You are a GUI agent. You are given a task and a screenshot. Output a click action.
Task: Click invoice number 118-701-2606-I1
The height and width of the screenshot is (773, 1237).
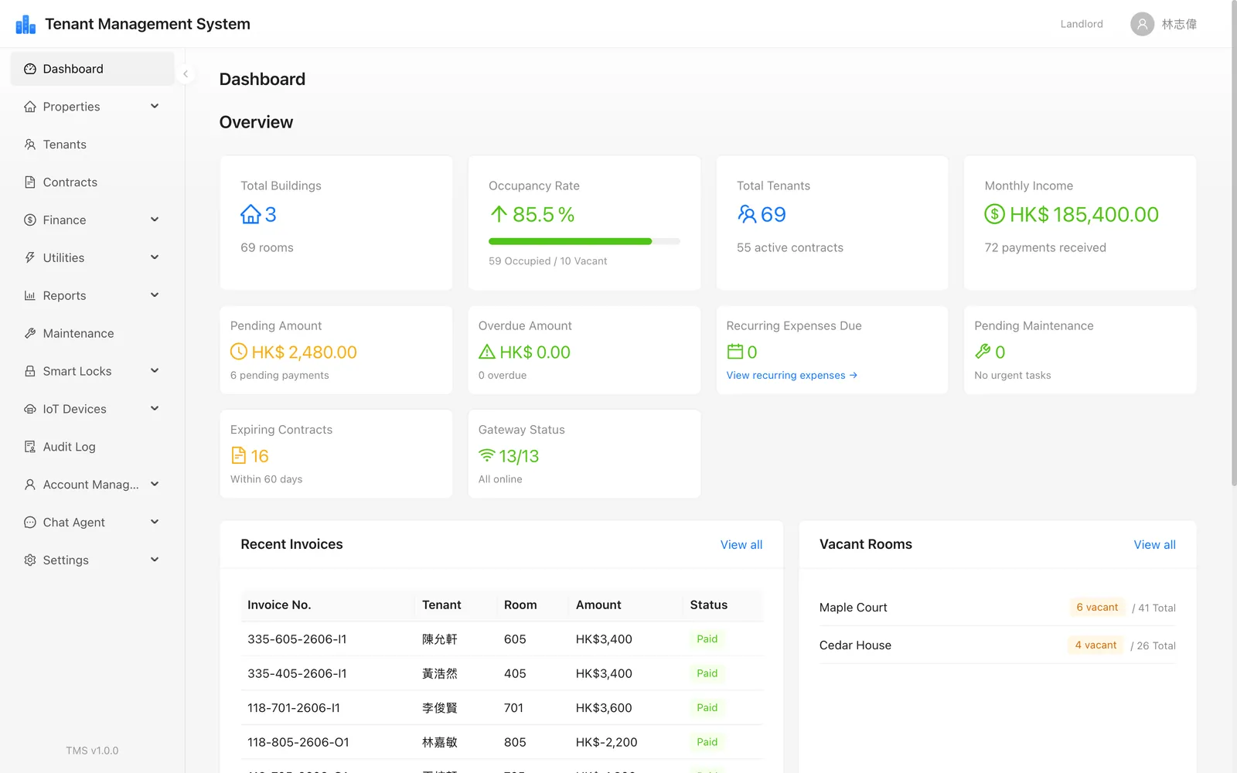(x=294, y=708)
